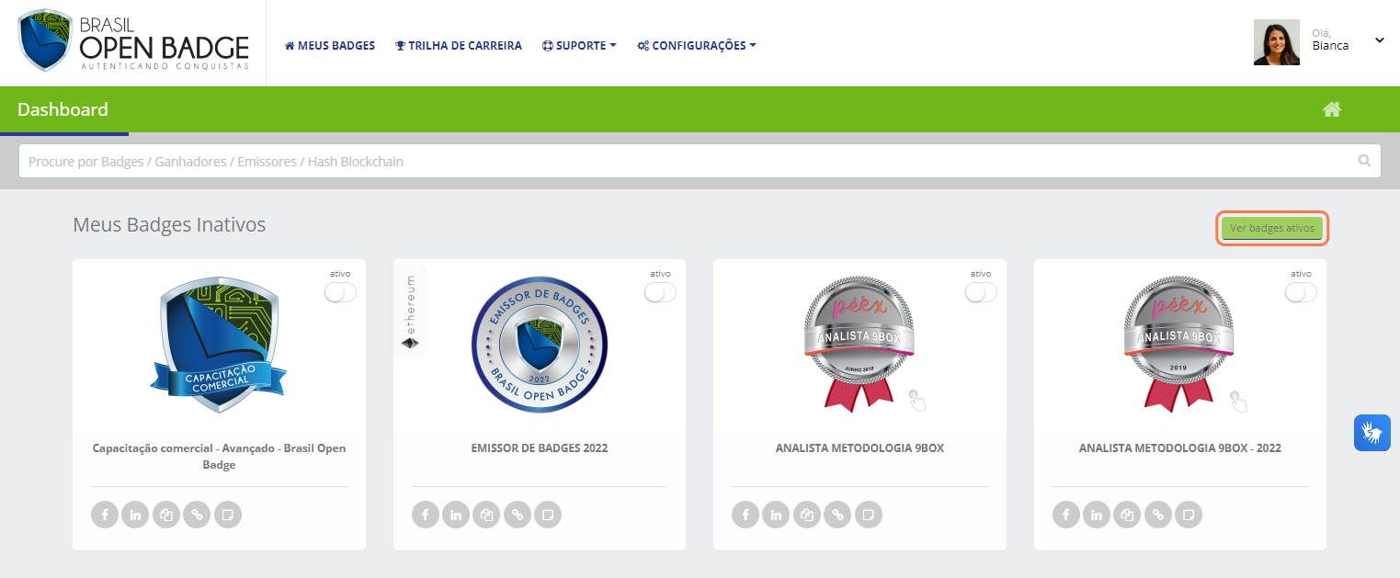
Task: Share ANALISTA METODOLOGIA 9BOX - 2022 on Facebook
Action: [1065, 515]
